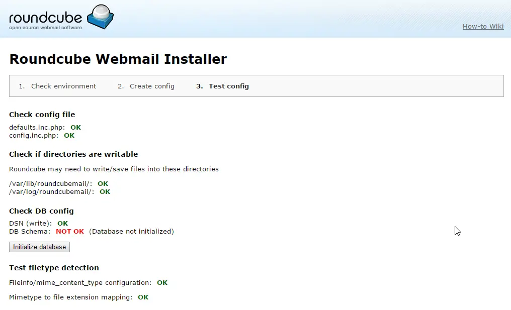Click the DSN (write) label

coord(30,224)
